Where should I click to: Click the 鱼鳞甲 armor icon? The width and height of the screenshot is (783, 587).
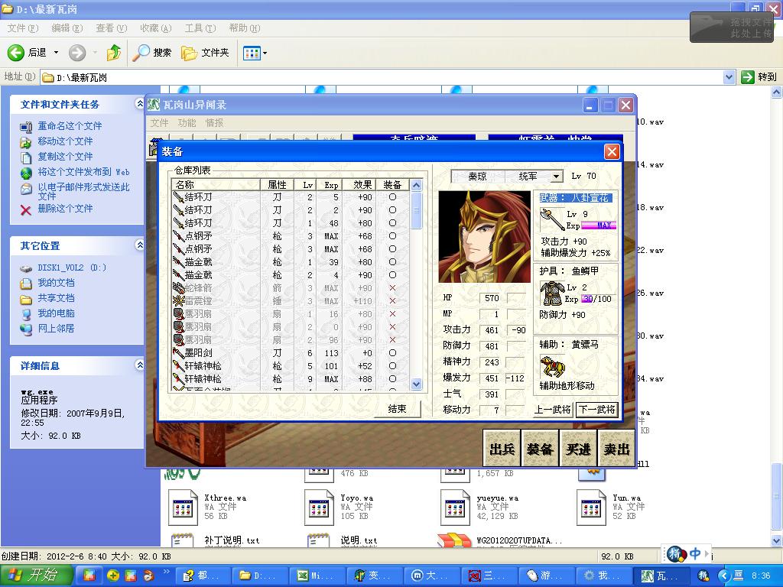pos(551,294)
